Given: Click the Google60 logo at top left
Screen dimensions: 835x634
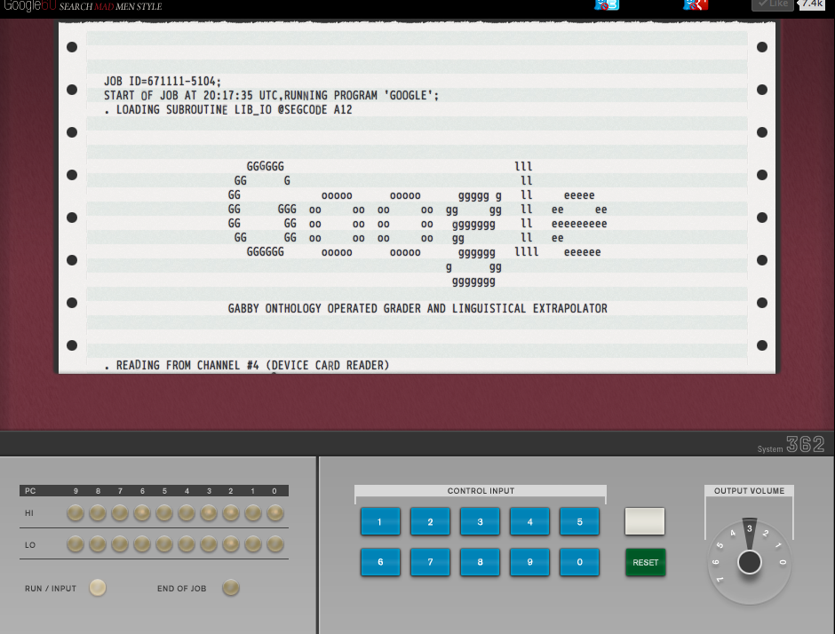Looking at the screenshot, I should (x=30, y=6).
